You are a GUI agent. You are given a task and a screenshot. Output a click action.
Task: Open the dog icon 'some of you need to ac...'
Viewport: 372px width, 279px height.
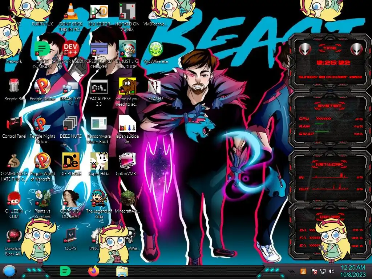pyautogui.click(x=128, y=86)
